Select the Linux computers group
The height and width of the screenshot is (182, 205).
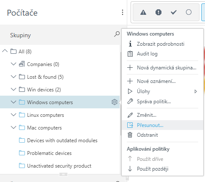pyautogui.click(x=46, y=115)
